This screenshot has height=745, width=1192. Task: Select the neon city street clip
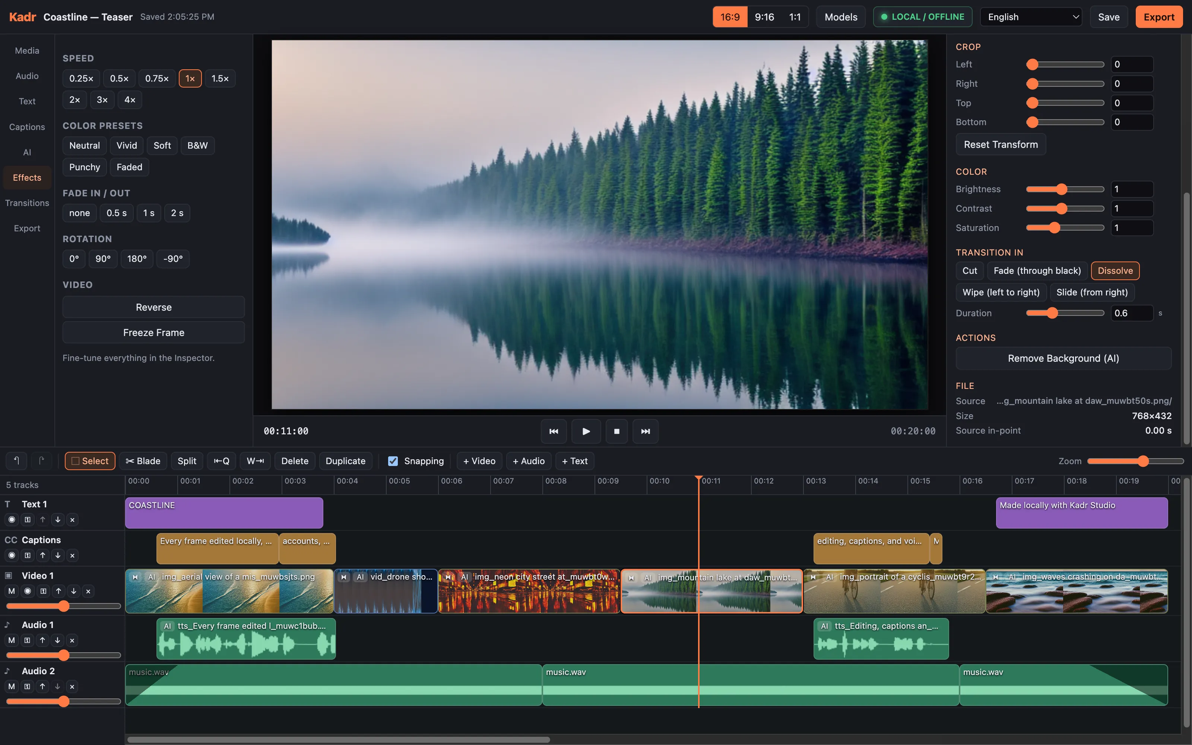click(x=529, y=591)
